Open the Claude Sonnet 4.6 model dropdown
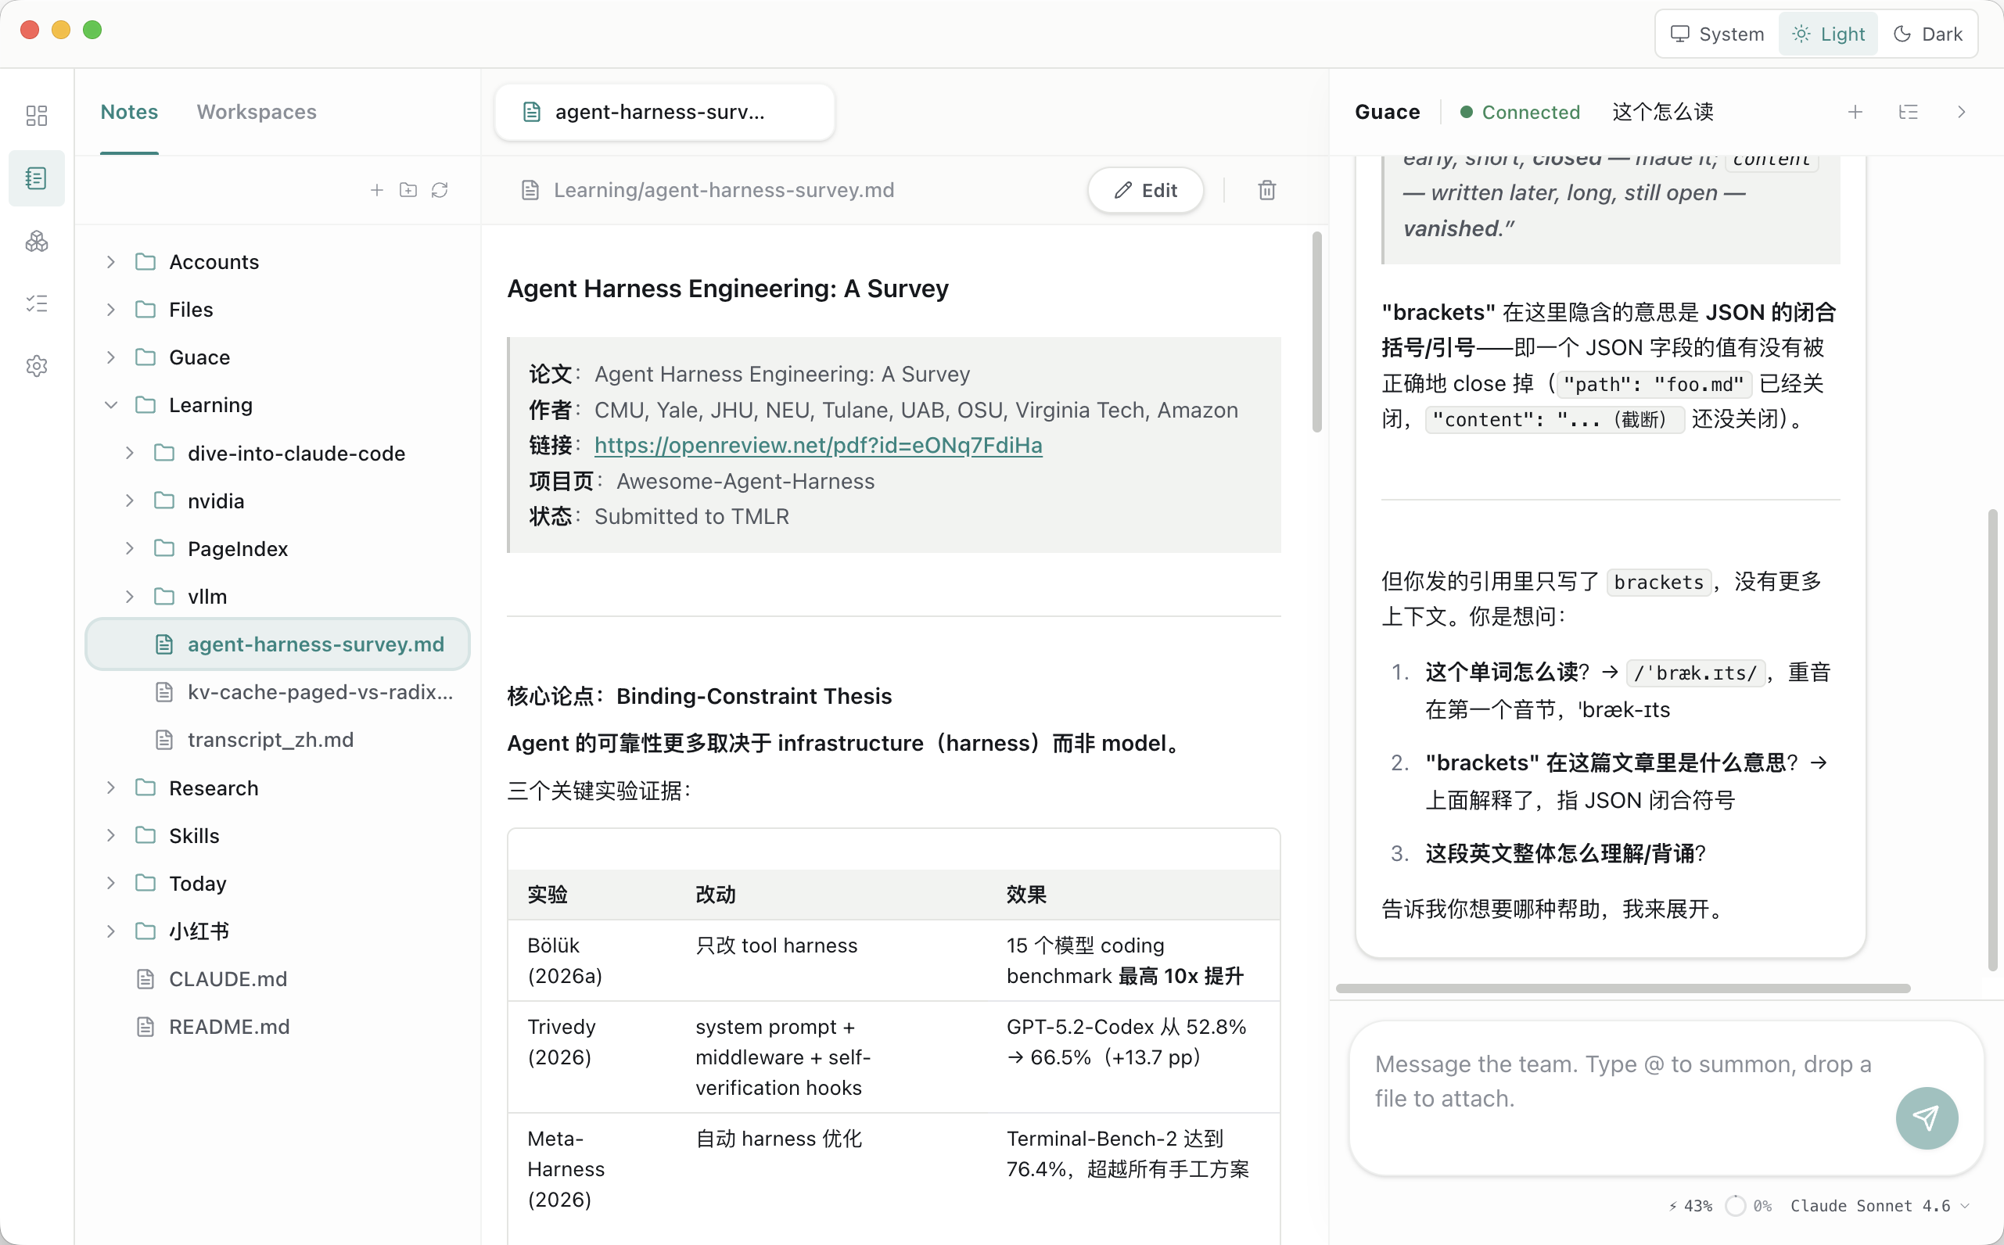Screen dimensions: 2004x1245 click(1880, 1205)
